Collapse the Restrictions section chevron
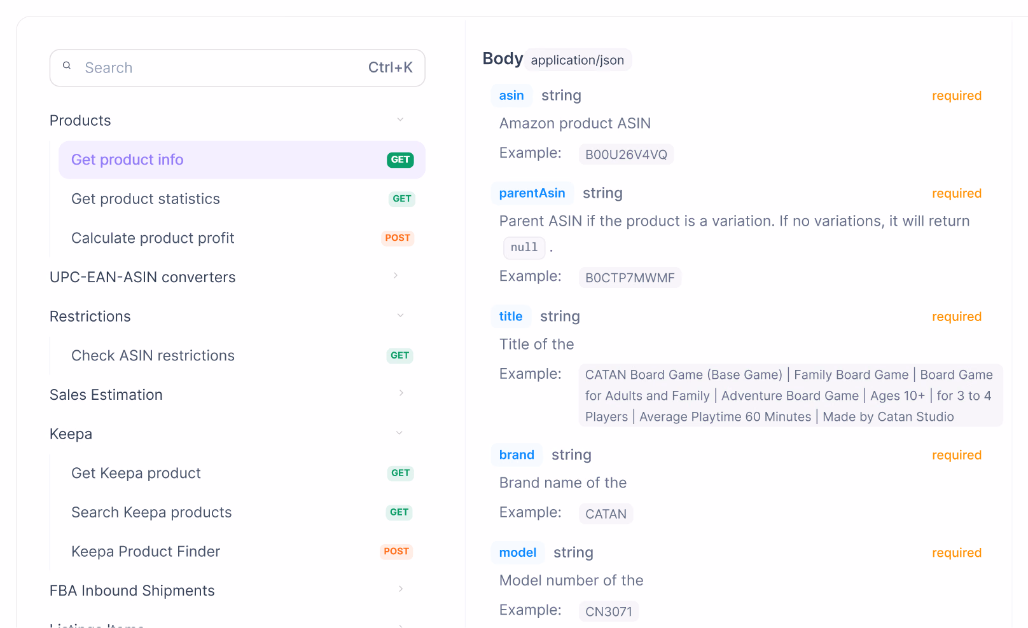The width and height of the screenshot is (1028, 628). (x=400, y=315)
